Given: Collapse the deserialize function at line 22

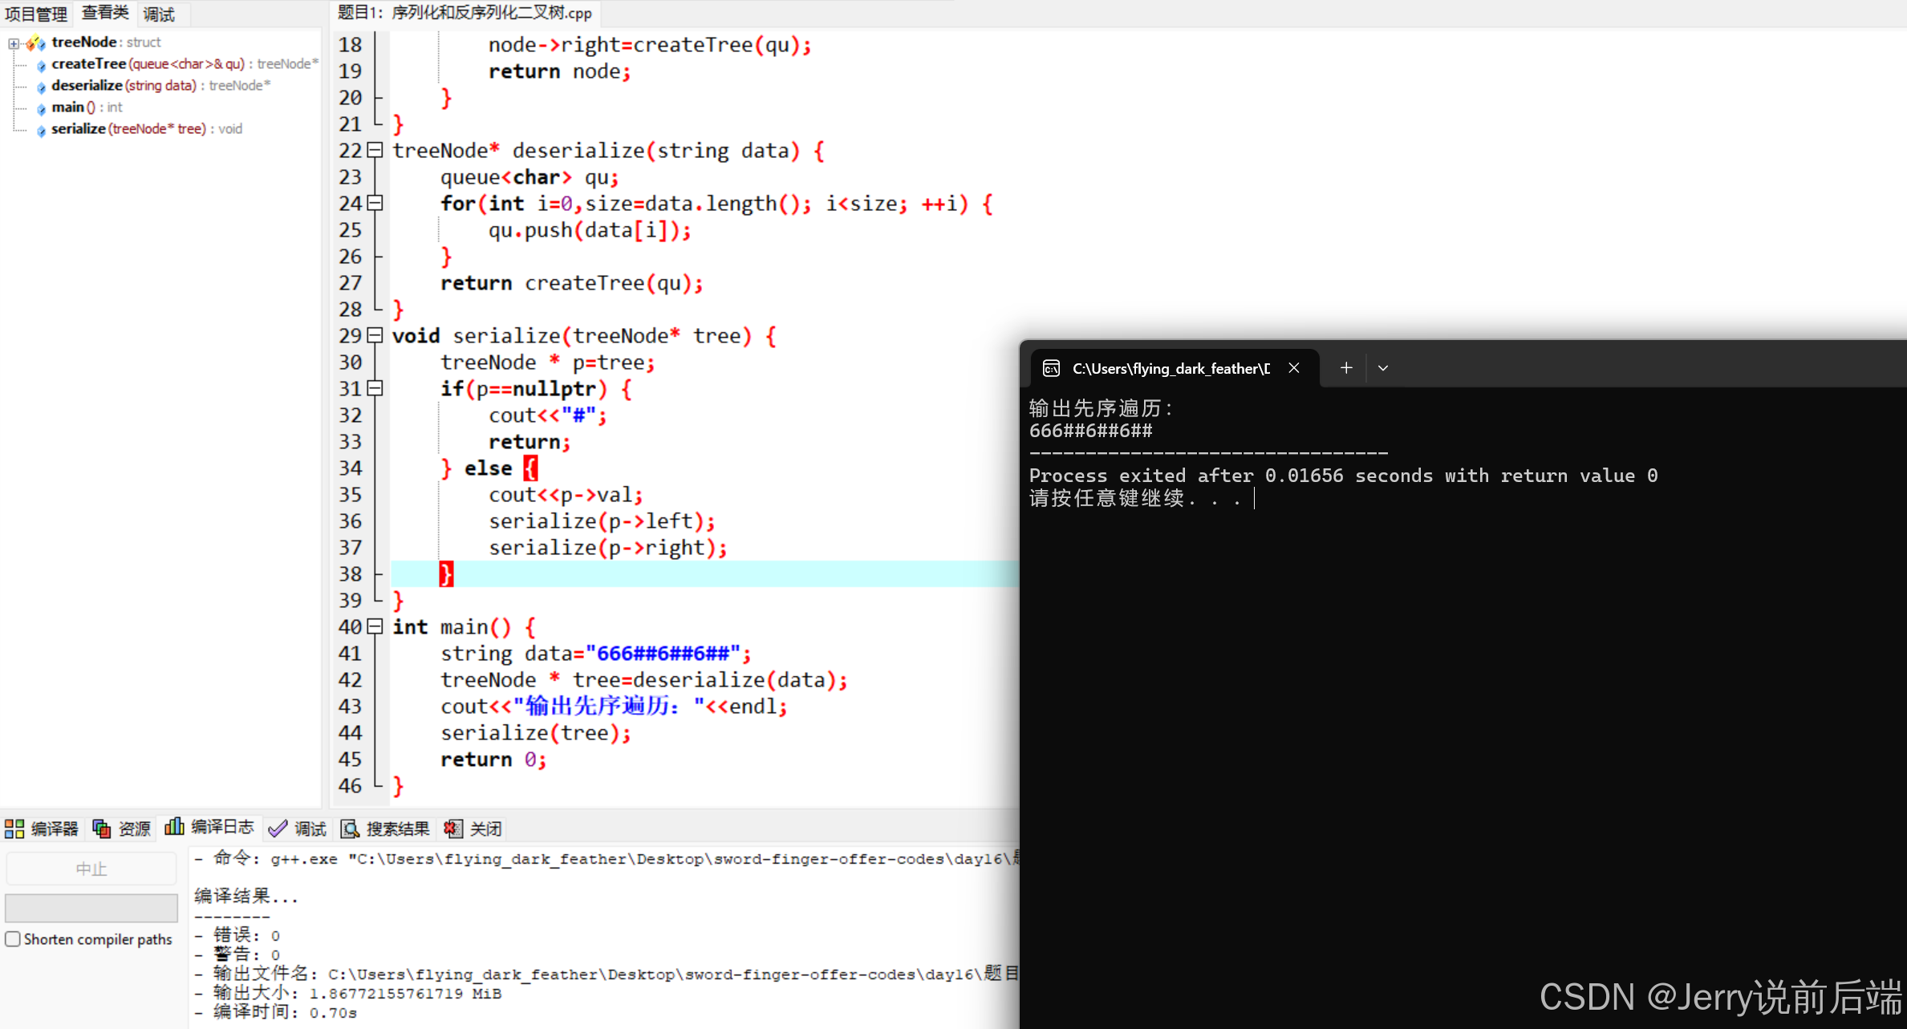Looking at the screenshot, I should pyautogui.click(x=375, y=150).
